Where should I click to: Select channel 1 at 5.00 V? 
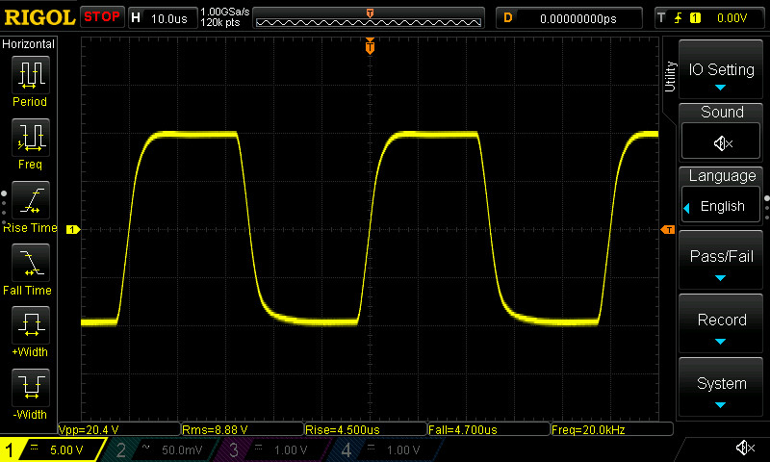click(x=53, y=449)
